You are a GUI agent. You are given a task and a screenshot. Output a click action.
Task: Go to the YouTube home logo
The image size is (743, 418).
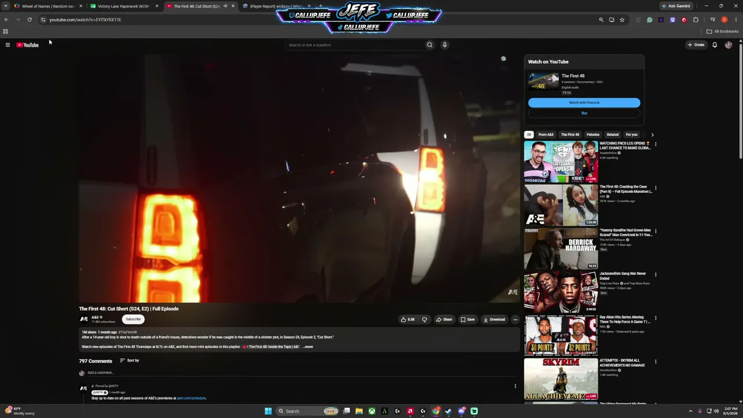(27, 45)
